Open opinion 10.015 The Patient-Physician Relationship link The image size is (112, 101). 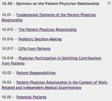48,29
